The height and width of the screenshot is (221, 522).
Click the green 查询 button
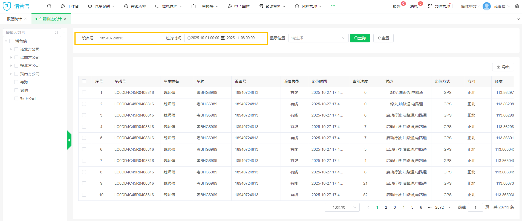360,38
